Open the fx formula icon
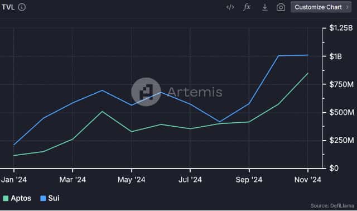This screenshot has width=357, height=211. pos(247,7)
